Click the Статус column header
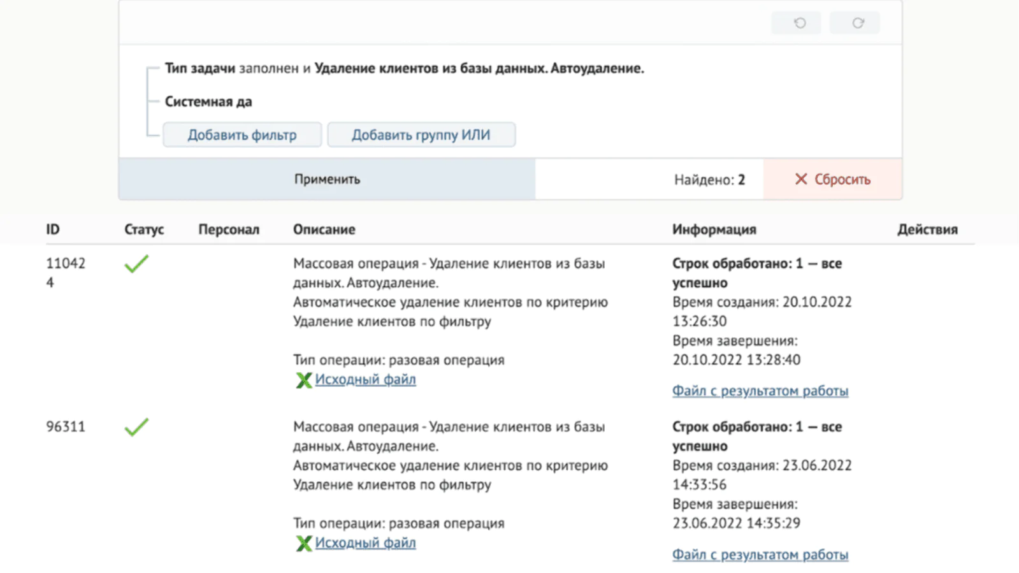 pos(144,229)
